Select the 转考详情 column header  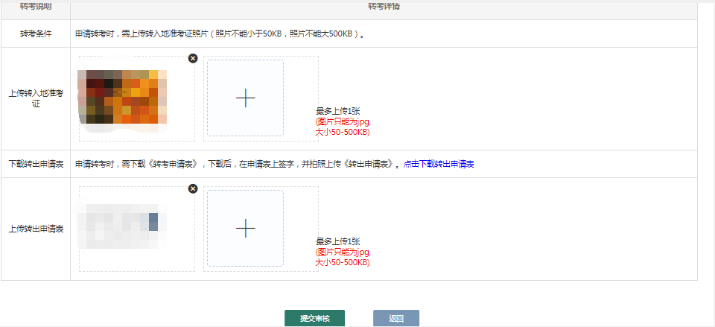[384, 7]
